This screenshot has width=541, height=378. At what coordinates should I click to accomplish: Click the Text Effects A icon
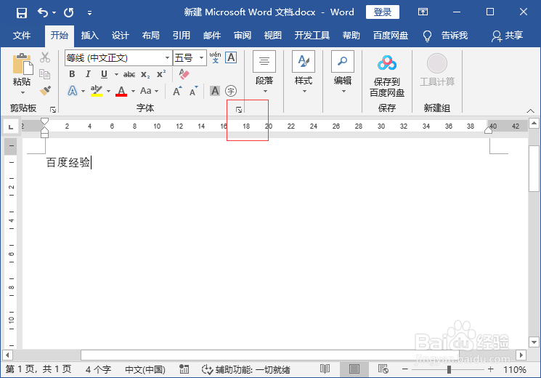click(x=73, y=91)
